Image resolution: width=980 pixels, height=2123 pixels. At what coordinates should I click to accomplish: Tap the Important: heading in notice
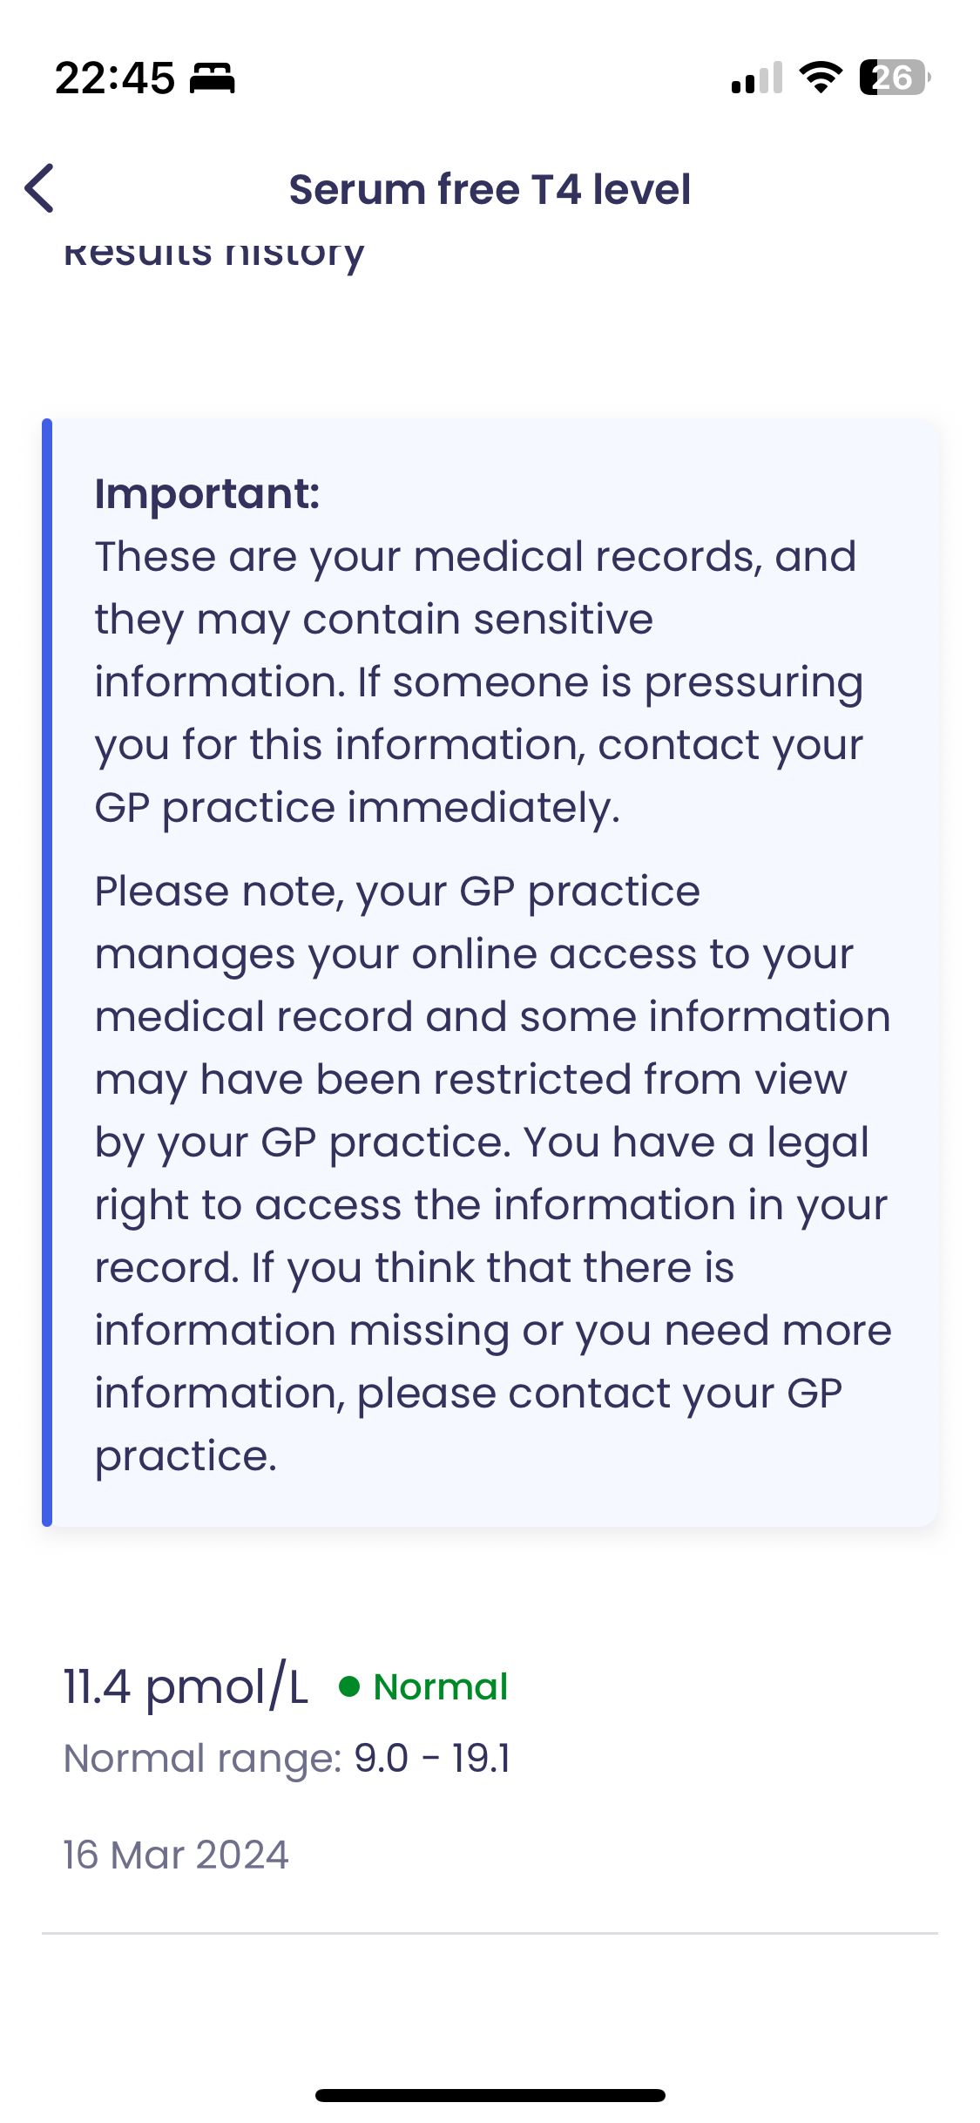tap(207, 493)
